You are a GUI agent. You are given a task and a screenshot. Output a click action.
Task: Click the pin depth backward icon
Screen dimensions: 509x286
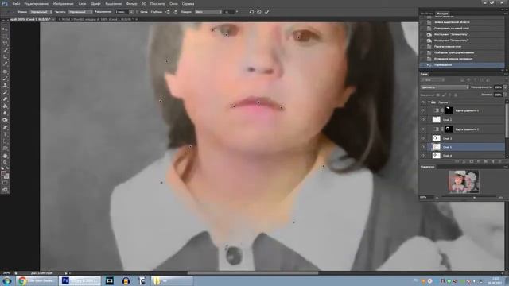[x=175, y=12]
